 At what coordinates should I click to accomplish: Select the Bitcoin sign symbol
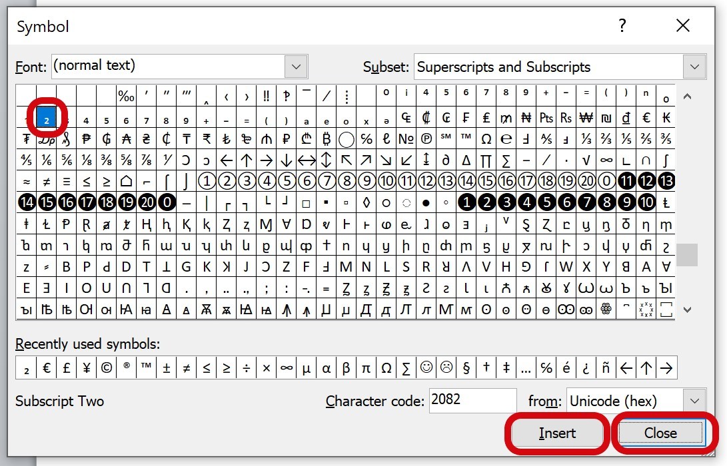tap(327, 139)
